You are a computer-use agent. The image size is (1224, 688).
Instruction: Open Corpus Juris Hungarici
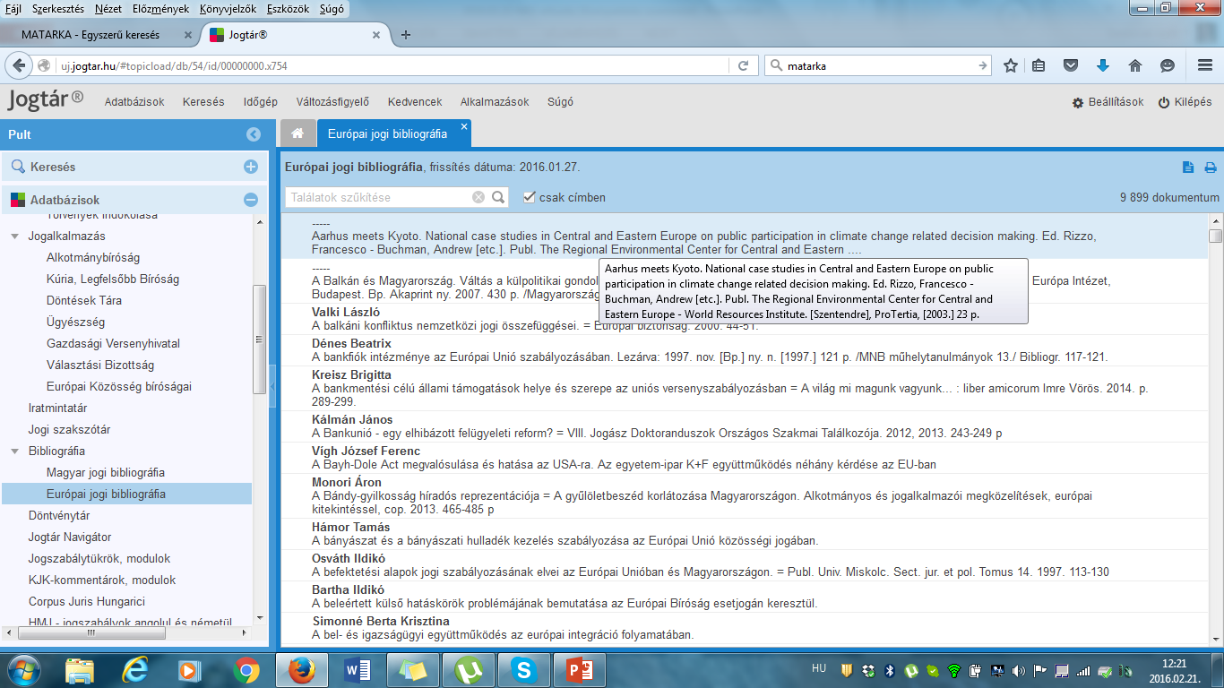(x=87, y=602)
